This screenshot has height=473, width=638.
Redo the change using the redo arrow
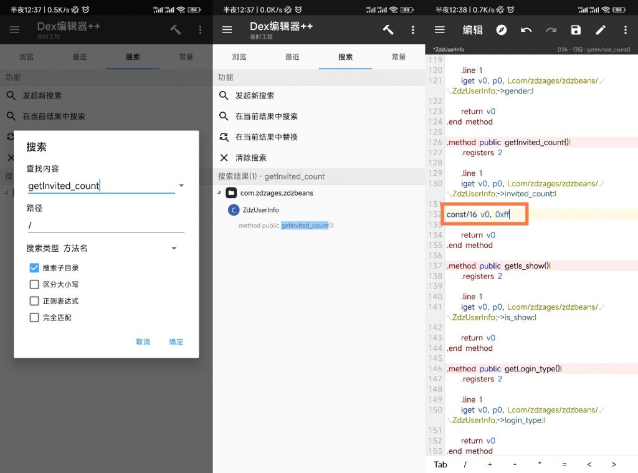click(552, 29)
